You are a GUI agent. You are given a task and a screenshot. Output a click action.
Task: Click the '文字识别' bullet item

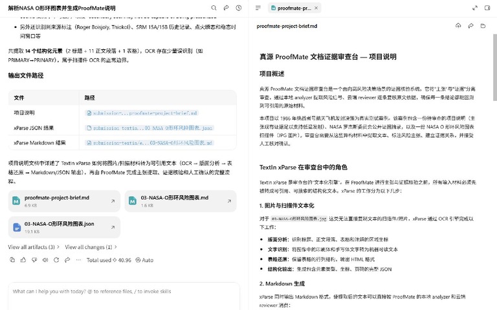tap(333, 249)
